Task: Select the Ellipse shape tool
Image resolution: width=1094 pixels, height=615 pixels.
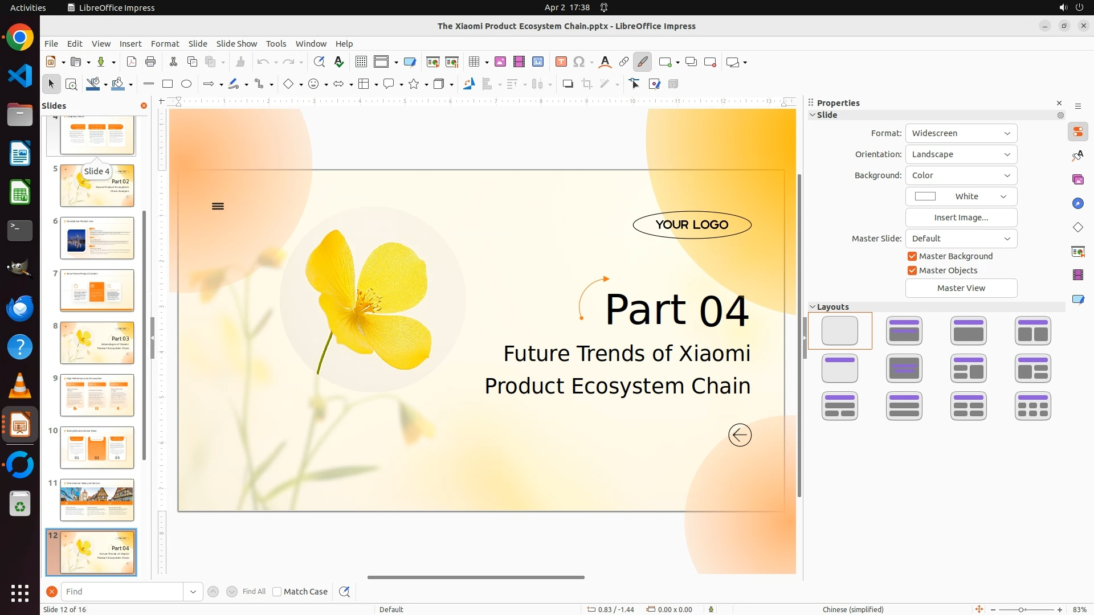Action: pos(186,84)
